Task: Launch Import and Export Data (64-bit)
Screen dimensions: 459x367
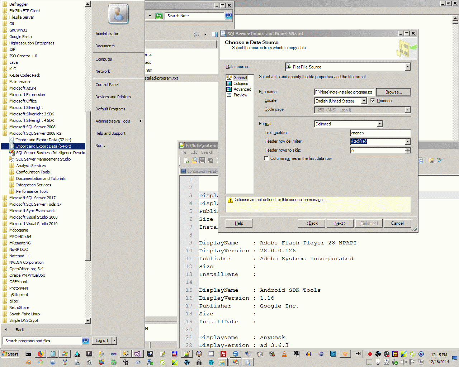Action: point(43,146)
